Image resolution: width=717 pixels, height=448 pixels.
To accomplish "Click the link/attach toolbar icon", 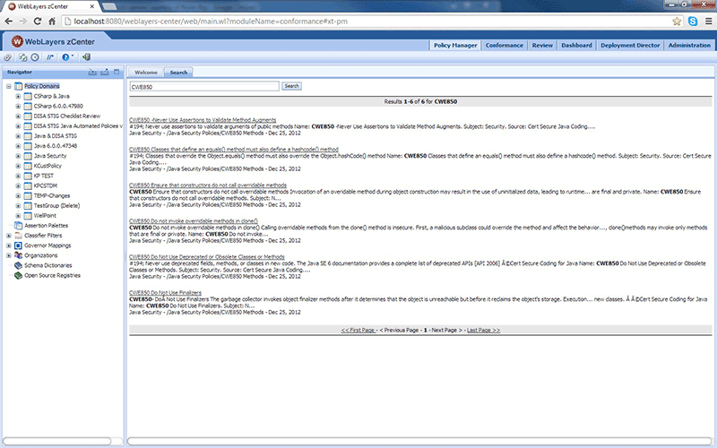I will (8, 57).
